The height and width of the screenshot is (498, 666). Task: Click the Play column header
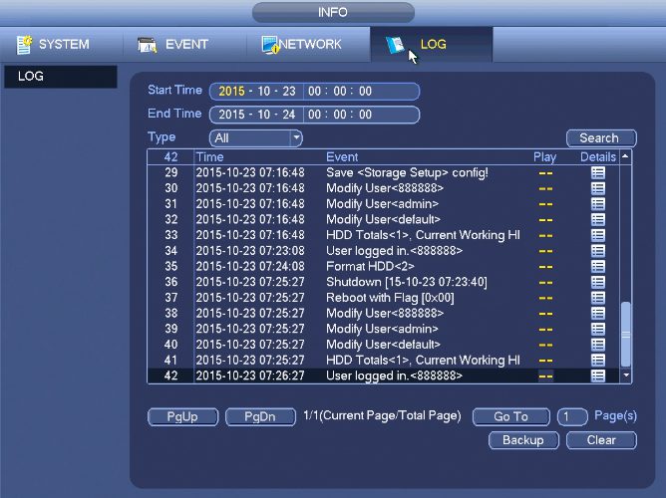point(545,157)
